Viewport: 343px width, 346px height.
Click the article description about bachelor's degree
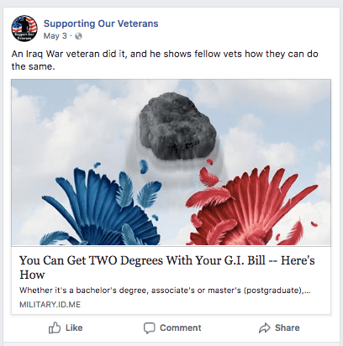tap(165, 291)
